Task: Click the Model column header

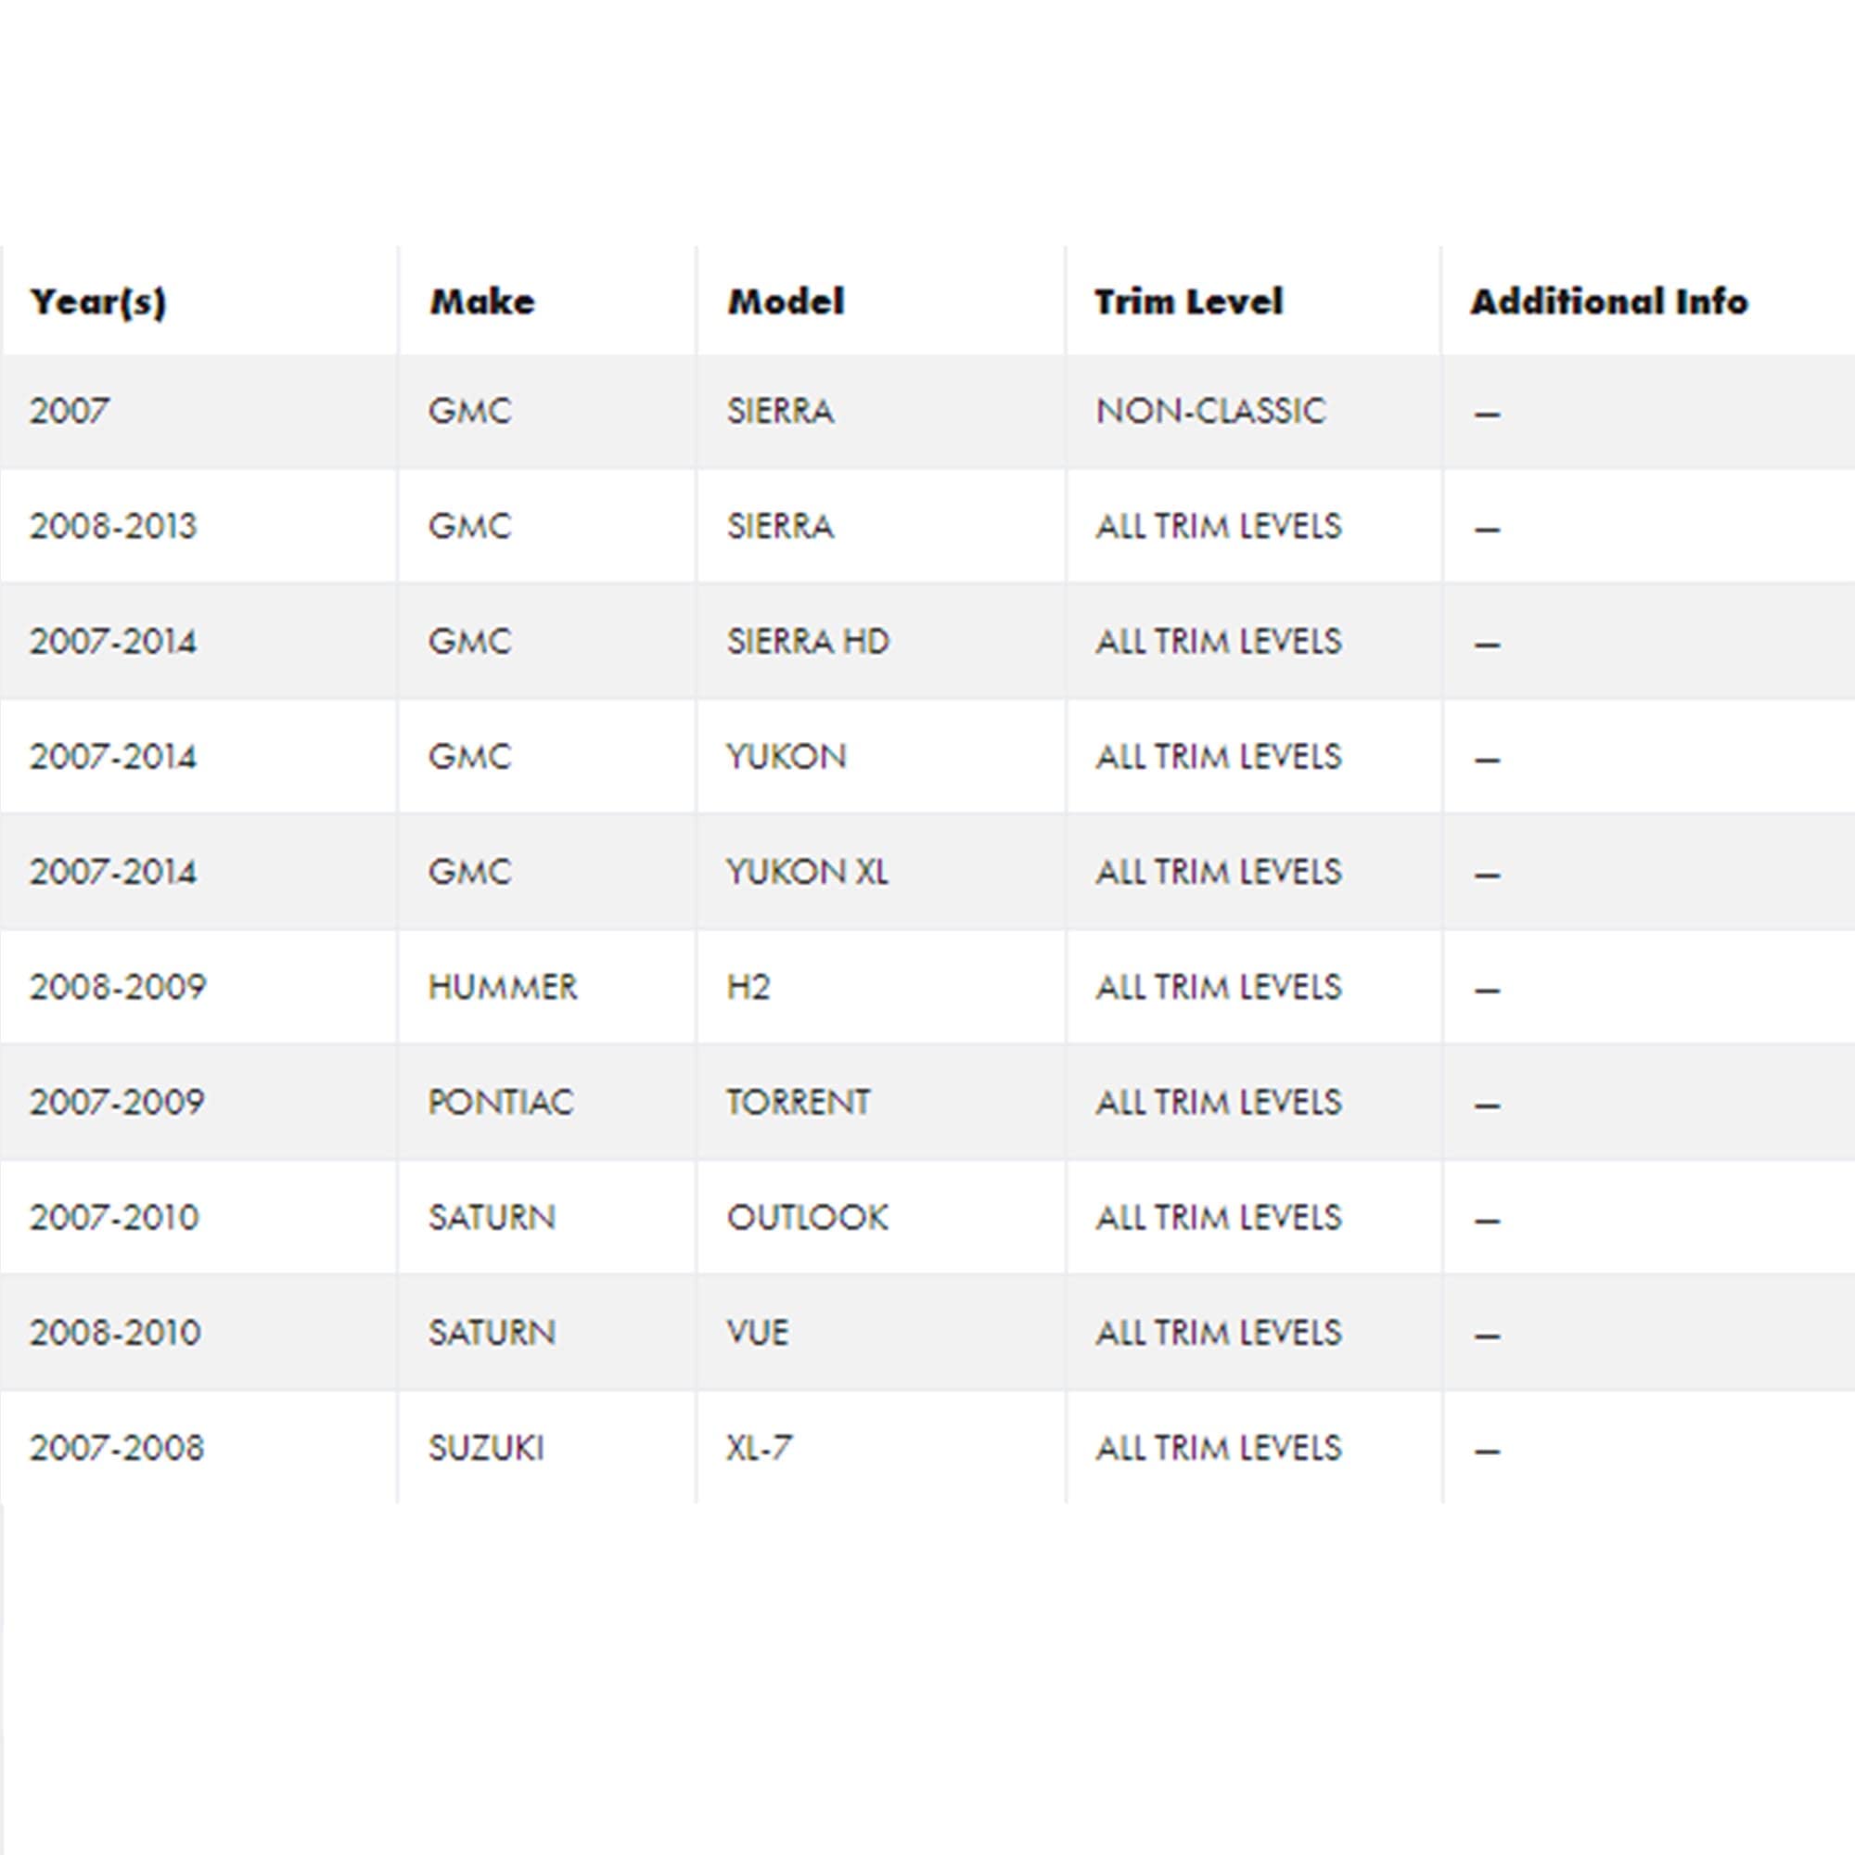Action: (x=787, y=301)
